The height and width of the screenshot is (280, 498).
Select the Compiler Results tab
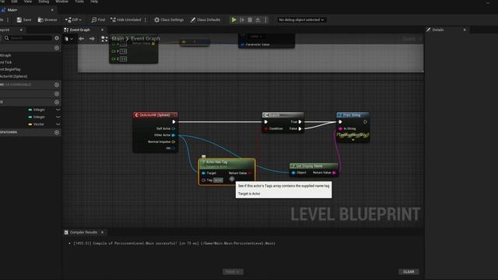click(83, 233)
